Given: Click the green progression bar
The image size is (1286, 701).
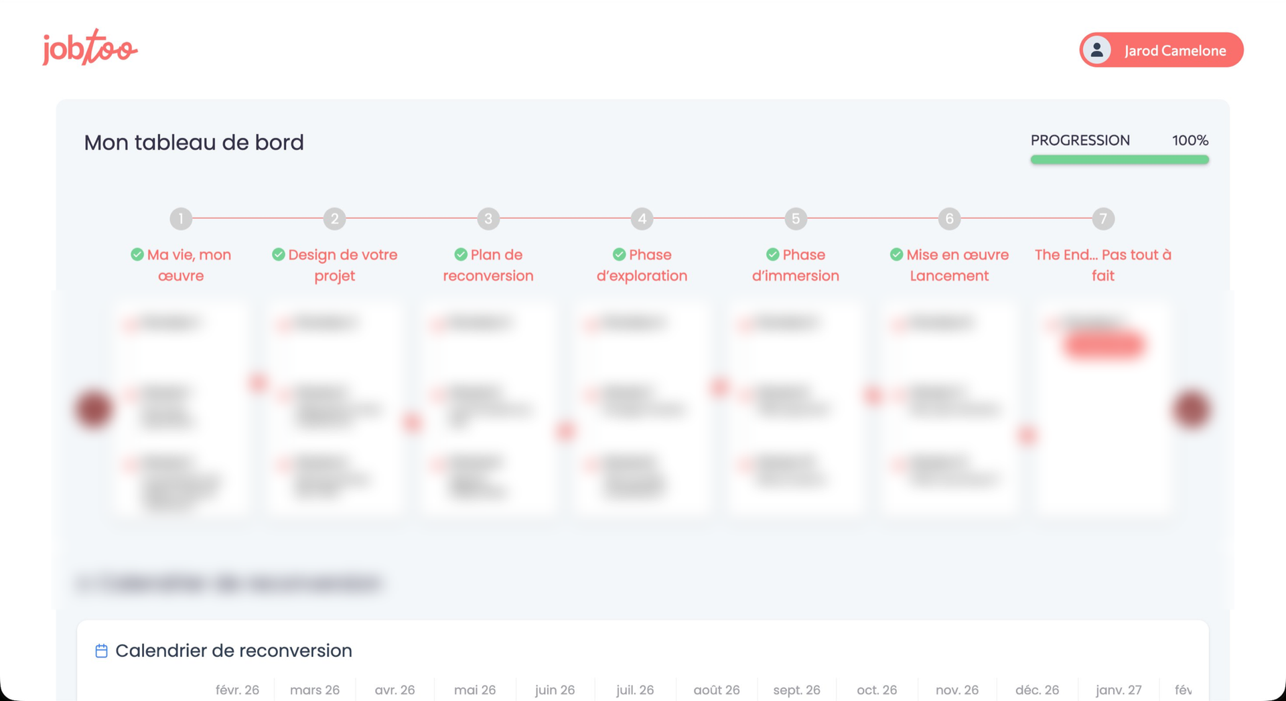Looking at the screenshot, I should tap(1119, 159).
